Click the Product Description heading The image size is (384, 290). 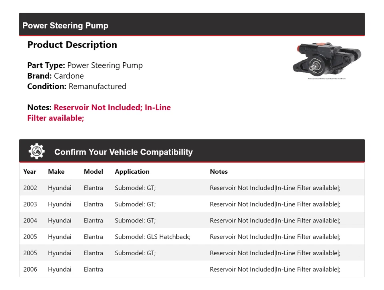[72, 45]
